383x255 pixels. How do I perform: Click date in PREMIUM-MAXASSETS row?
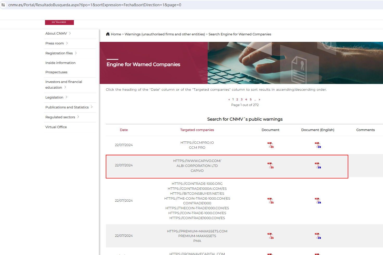tap(124, 236)
